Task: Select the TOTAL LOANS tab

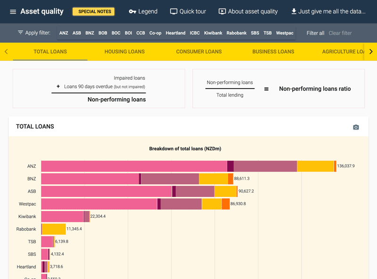Action: point(50,51)
